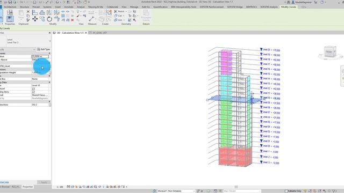Select the Rotate tool in Modify panel

49,19
